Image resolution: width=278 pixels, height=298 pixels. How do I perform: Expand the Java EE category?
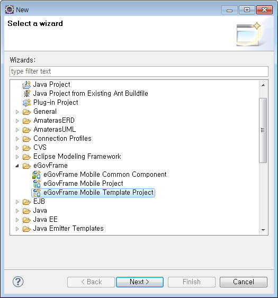(x=17, y=220)
